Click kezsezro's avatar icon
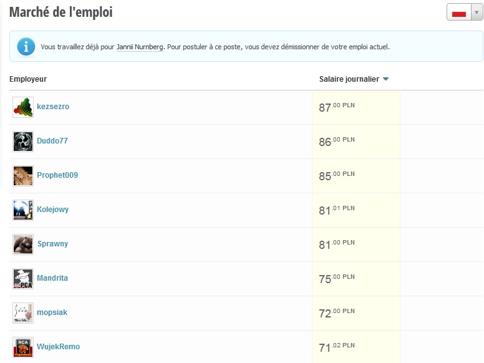Viewport: 484px width, 363px height. tap(23, 107)
